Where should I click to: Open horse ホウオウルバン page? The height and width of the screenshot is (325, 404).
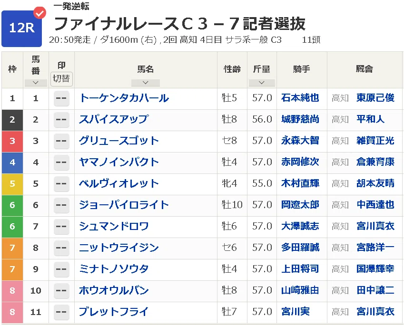click(x=114, y=290)
